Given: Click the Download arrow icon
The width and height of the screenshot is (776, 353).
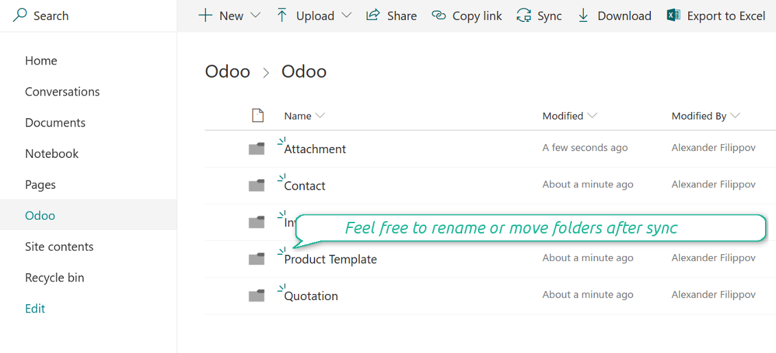Looking at the screenshot, I should tap(583, 15).
